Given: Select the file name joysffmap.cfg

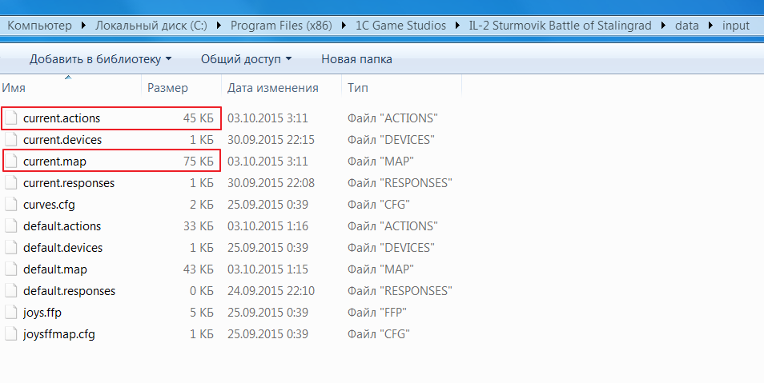Looking at the screenshot, I should (59, 334).
